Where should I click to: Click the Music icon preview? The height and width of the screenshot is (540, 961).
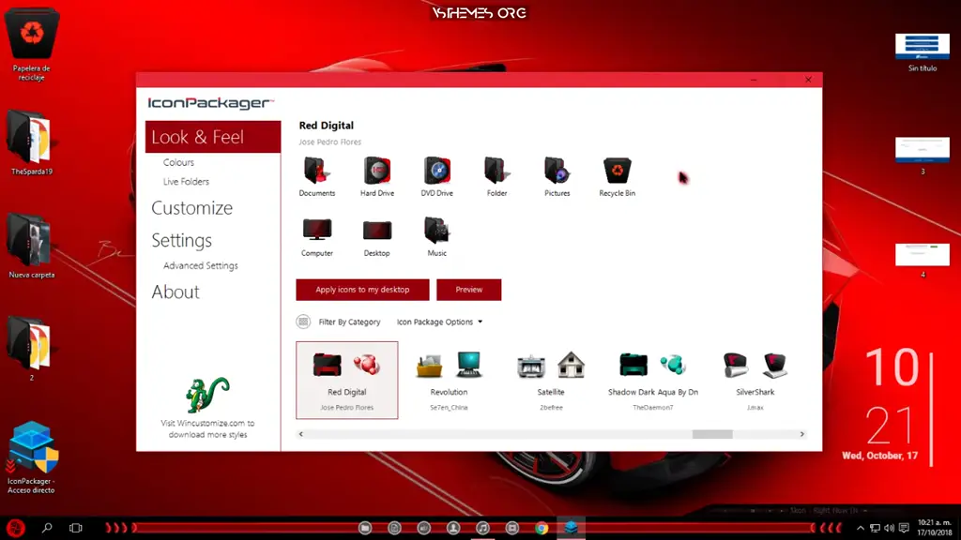tap(436, 231)
